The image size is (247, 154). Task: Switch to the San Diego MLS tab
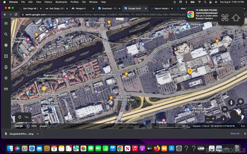[30, 8]
